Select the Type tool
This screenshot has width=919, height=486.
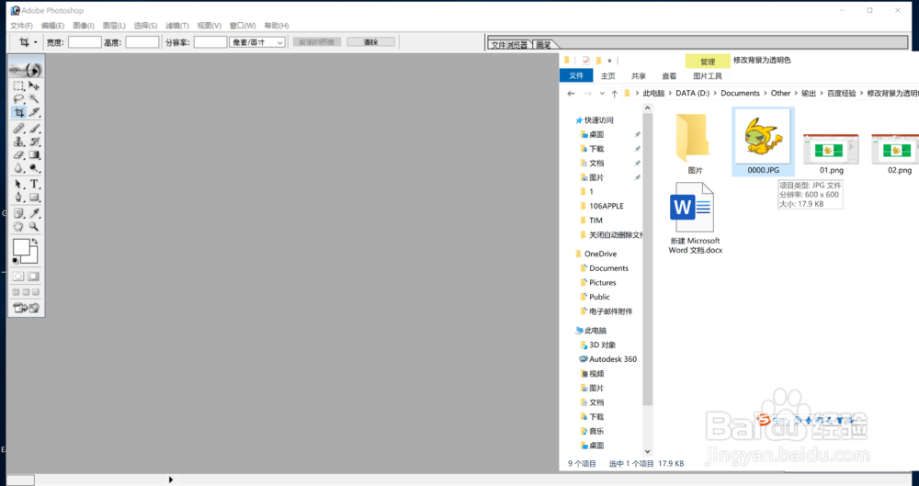pos(34,184)
